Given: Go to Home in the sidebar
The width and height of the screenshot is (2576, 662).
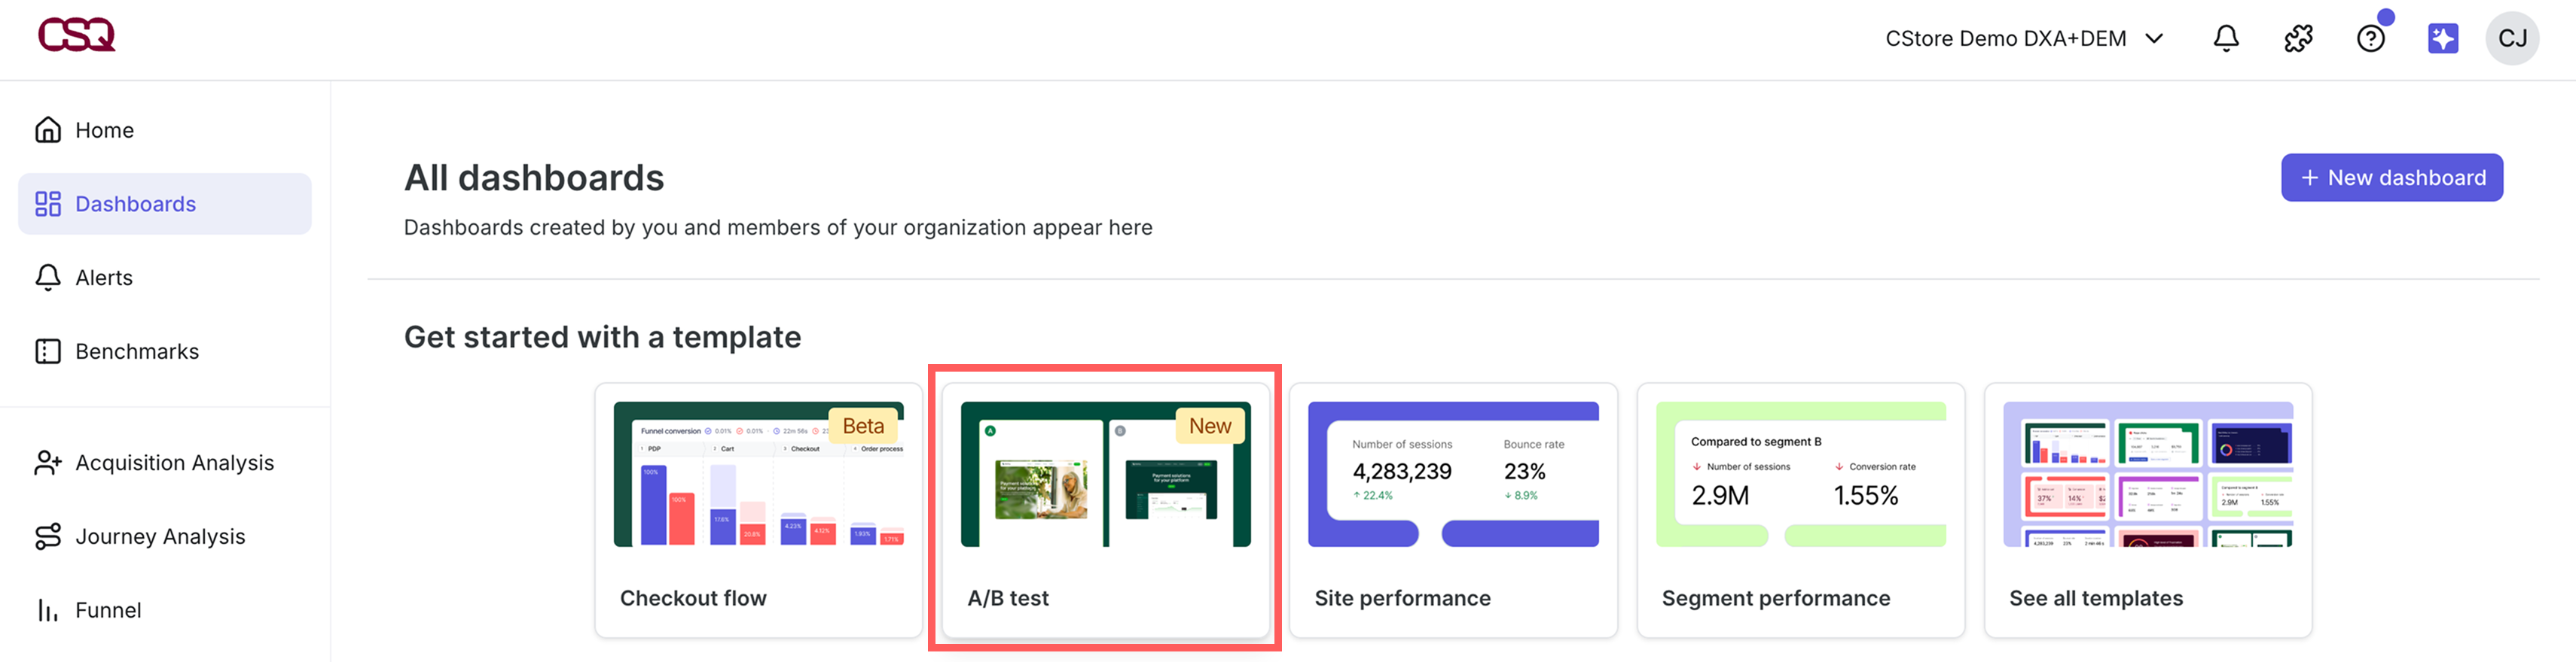Looking at the screenshot, I should pos(165,130).
